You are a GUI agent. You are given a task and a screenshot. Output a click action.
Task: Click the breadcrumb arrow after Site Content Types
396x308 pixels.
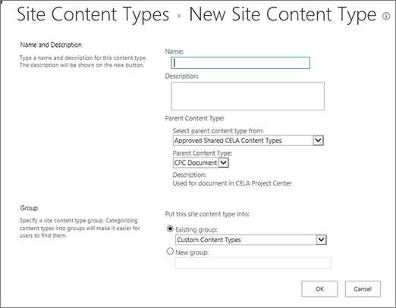pos(179,17)
